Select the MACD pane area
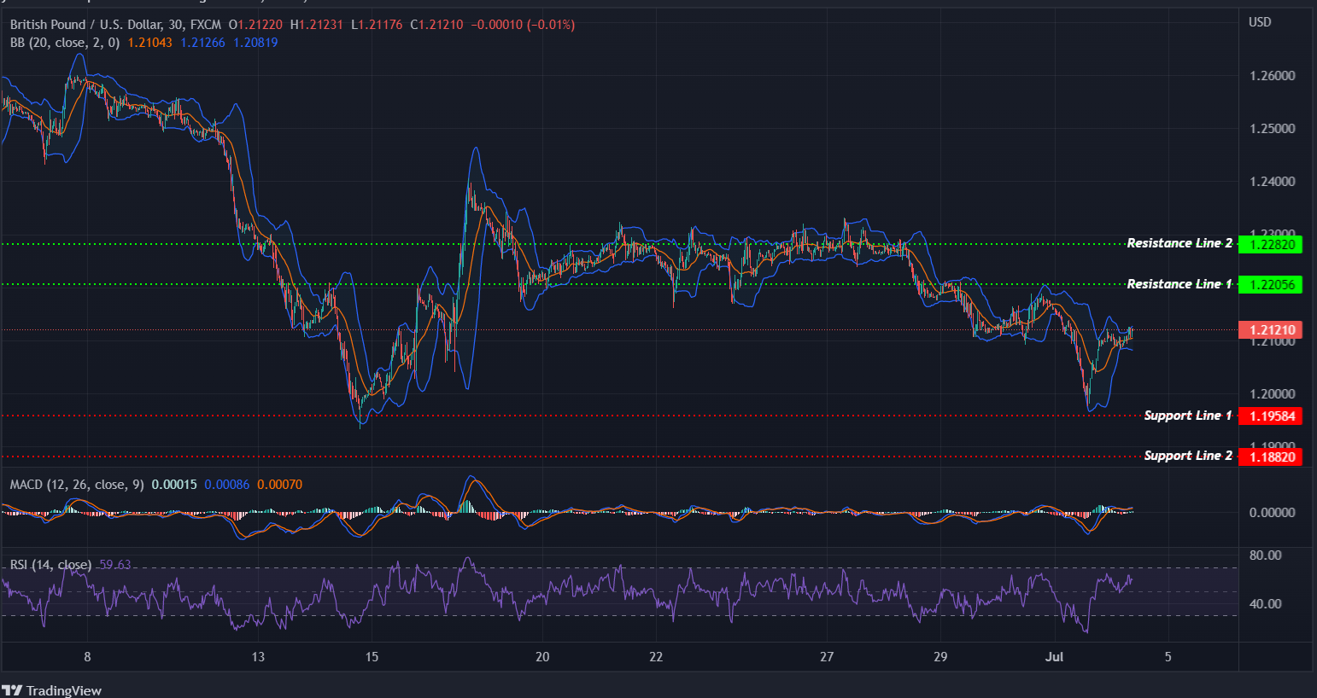 coord(598,512)
